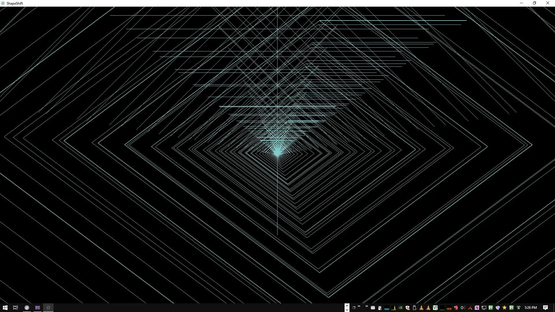
Task: Click the ShapeShift circle taskbar button
Action: coord(48,308)
